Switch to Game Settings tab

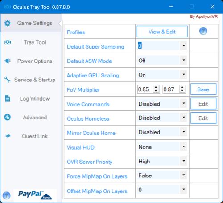(x=31, y=23)
